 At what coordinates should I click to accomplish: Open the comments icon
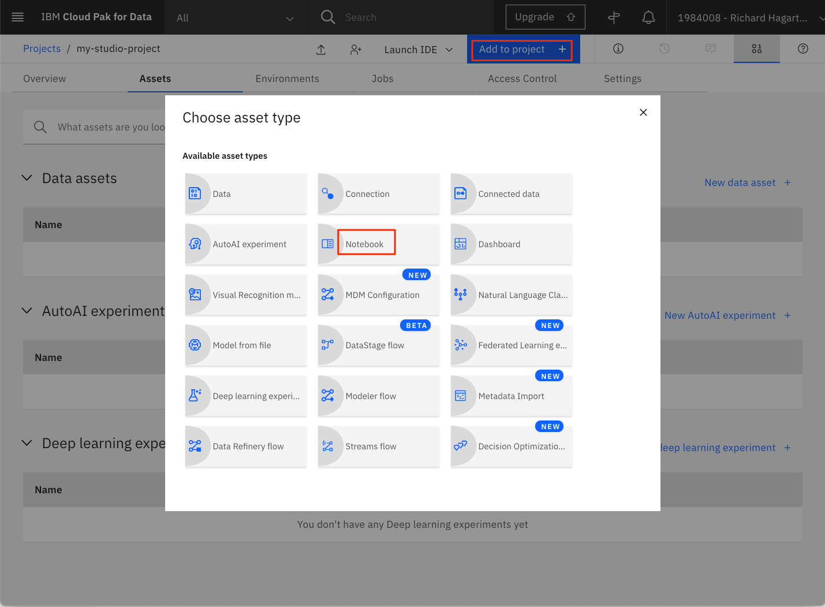click(x=711, y=49)
